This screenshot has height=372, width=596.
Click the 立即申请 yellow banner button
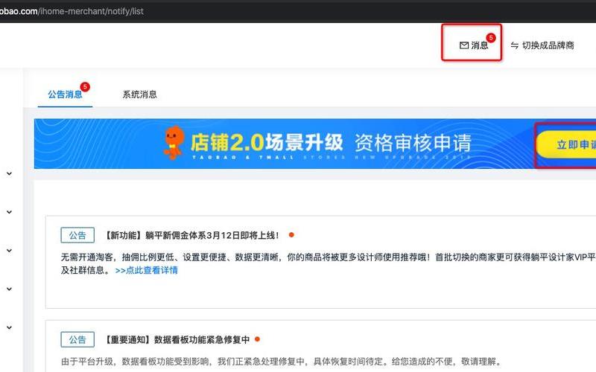(x=566, y=144)
